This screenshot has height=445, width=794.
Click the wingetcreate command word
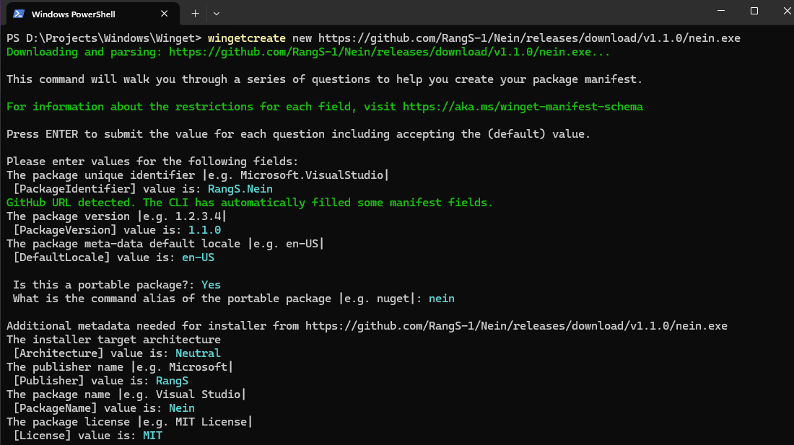(247, 38)
